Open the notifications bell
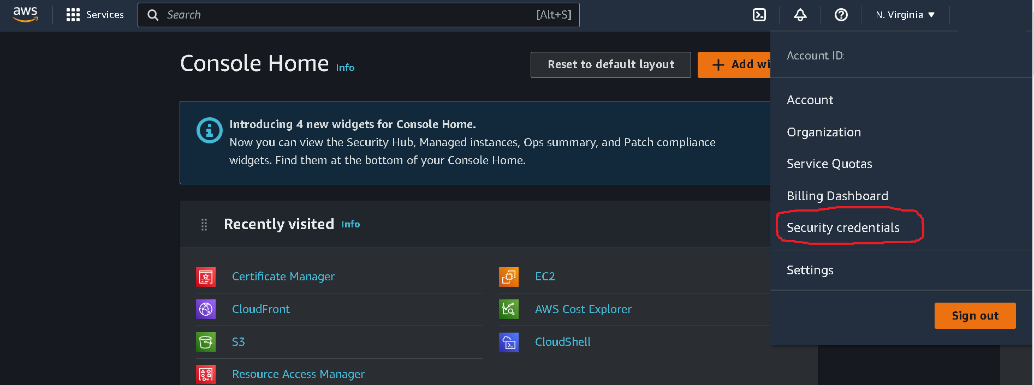The width and height of the screenshot is (1034, 385). coord(800,15)
